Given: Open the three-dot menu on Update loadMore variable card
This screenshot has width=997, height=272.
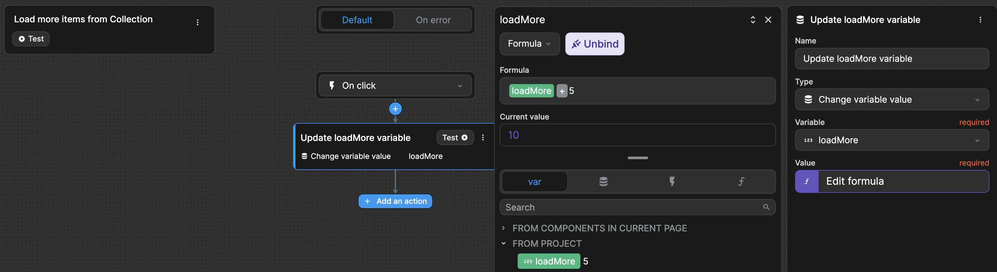Looking at the screenshot, I should point(483,137).
